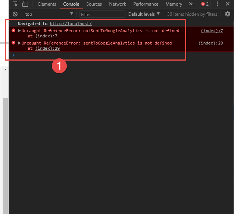The height and width of the screenshot is (214, 234).
Task: Expand the notSentToGoogleAnalytics error message
Action: [19, 31]
